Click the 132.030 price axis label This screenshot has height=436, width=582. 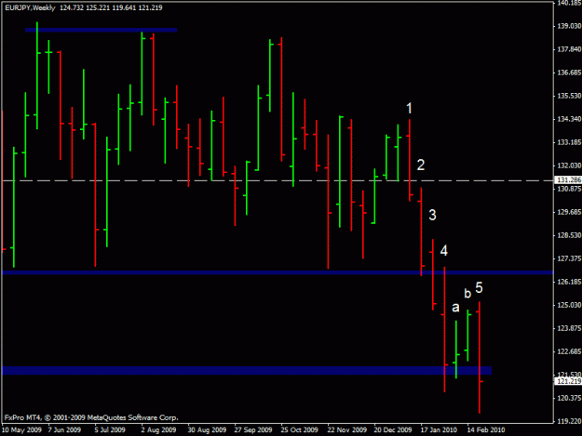click(569, 165)
